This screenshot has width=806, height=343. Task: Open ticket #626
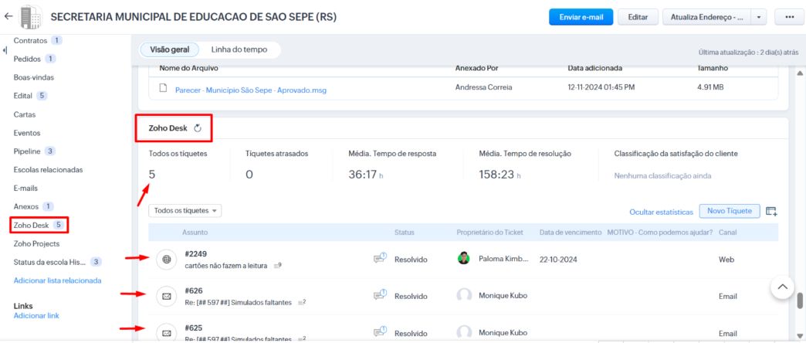click(193, 290)
